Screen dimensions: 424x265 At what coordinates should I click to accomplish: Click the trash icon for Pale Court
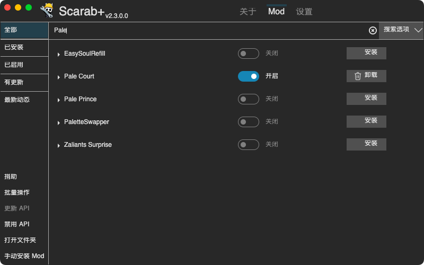pos(358,76)
